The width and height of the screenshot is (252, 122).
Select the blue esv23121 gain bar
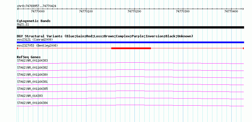point(130,42)
